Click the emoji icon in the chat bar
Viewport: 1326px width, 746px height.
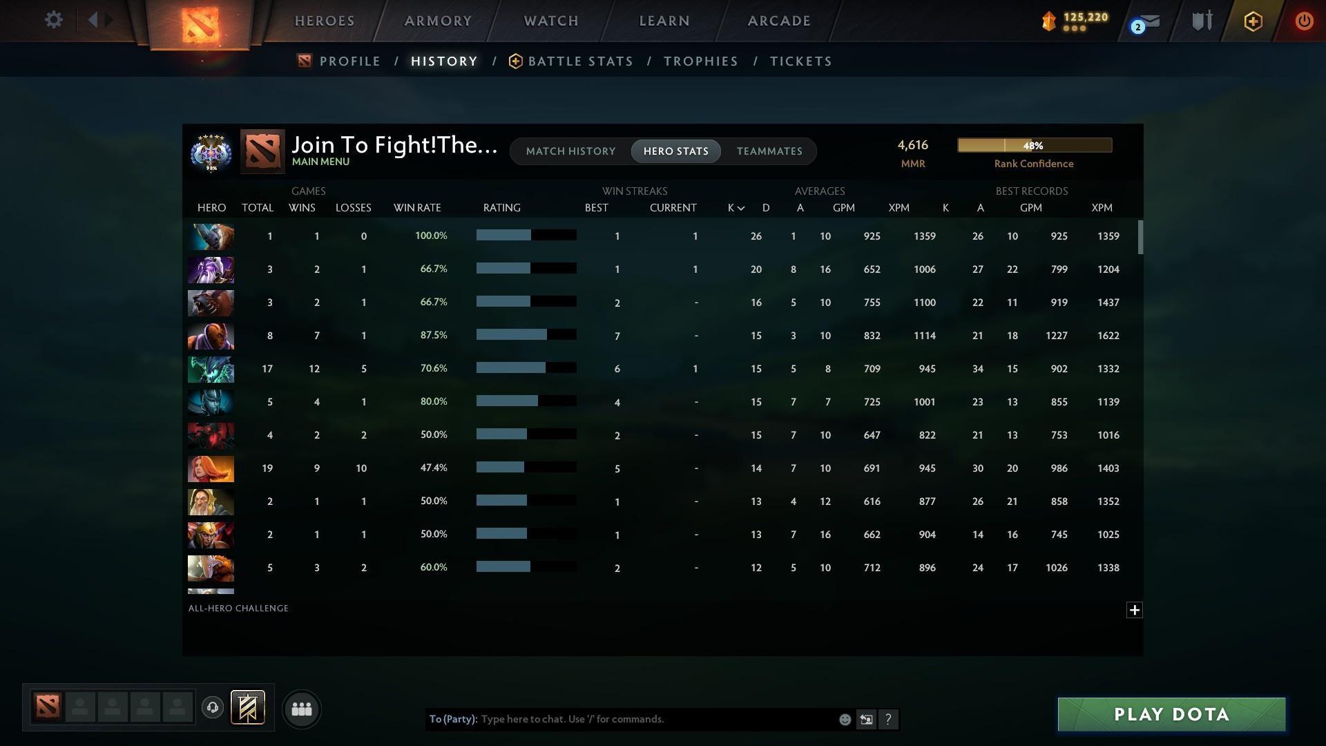[x=845, y=719]
